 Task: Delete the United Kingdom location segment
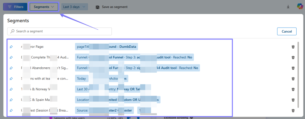(293, 100)
